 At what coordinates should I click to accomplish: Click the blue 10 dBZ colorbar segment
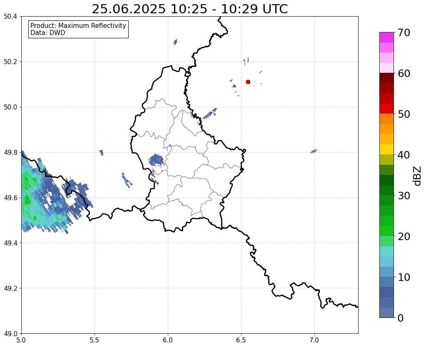click(x=386, y=282)
